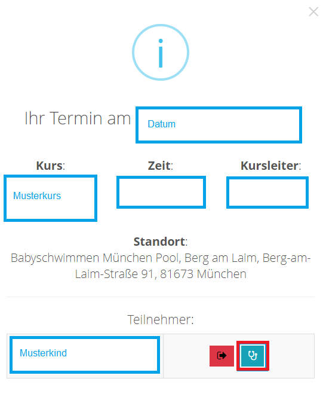Click the horizontal divider above Teilnehmer

click(161, 297)
